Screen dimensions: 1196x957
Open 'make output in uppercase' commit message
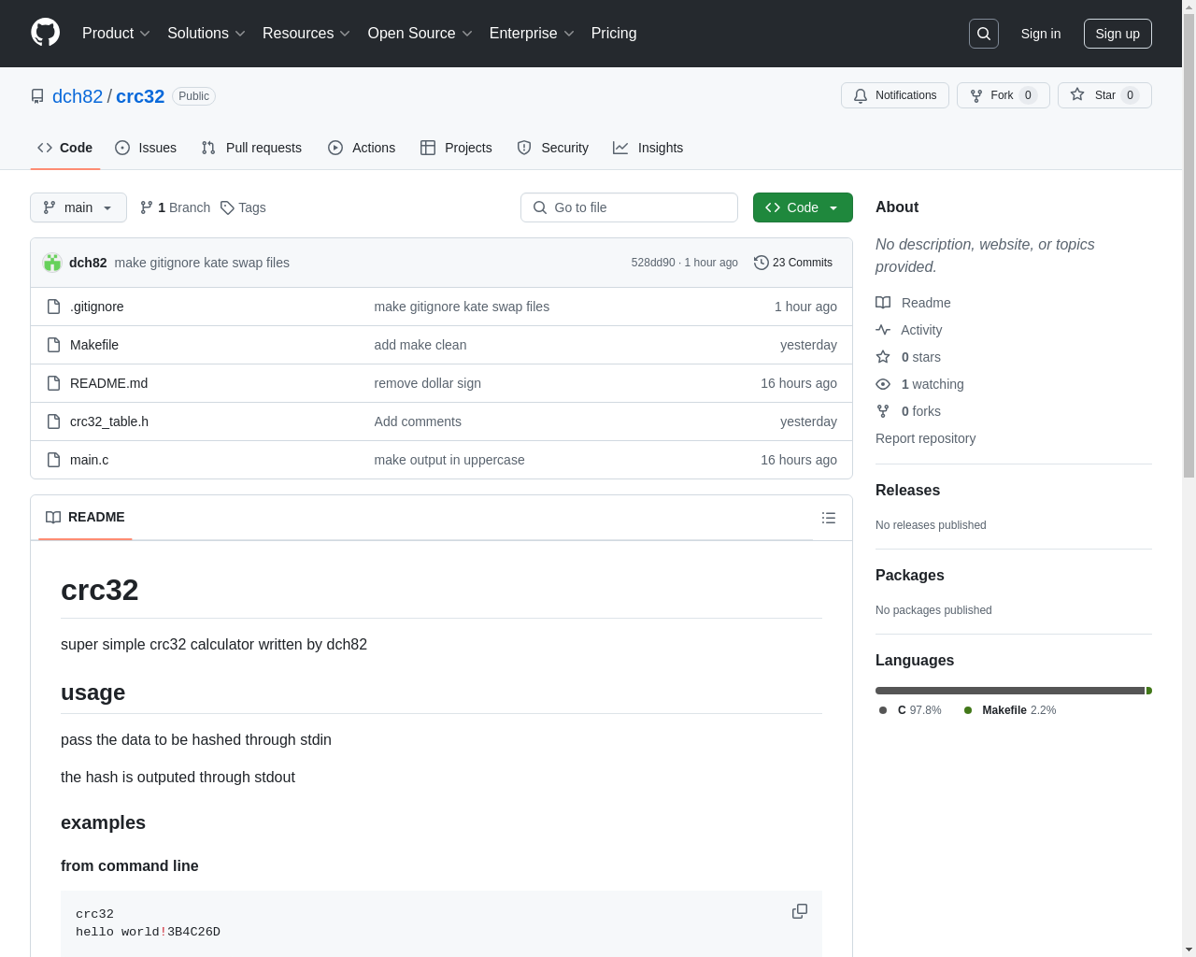[449, 460]
